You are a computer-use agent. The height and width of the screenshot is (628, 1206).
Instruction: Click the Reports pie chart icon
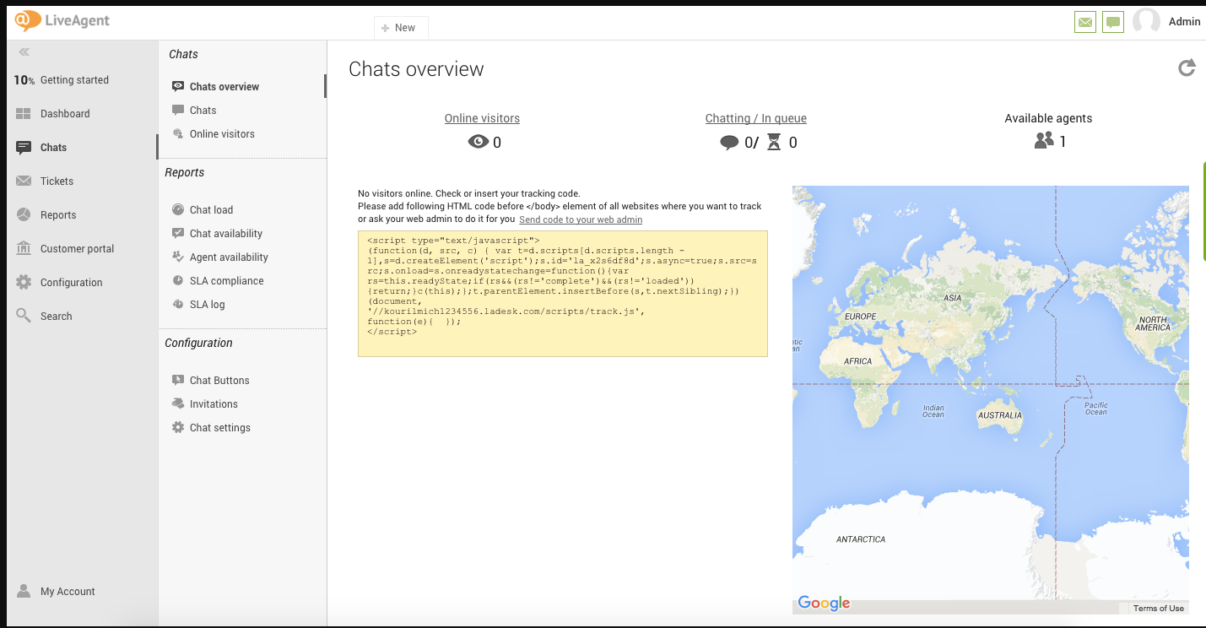point(24,215)
